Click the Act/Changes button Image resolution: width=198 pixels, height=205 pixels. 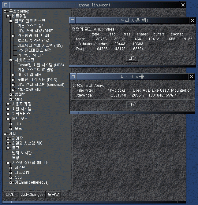pos(32,195)
